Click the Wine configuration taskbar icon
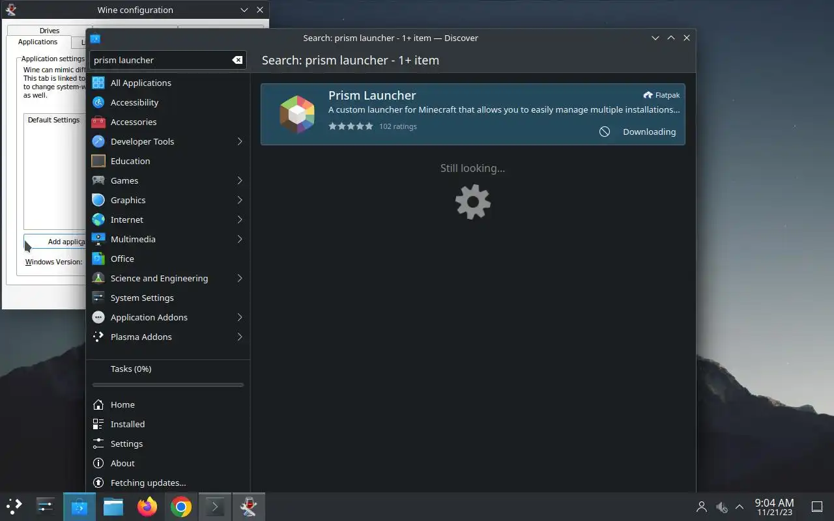Image resolution: width=834 pixels, height=521 pixels. [248, 507]
